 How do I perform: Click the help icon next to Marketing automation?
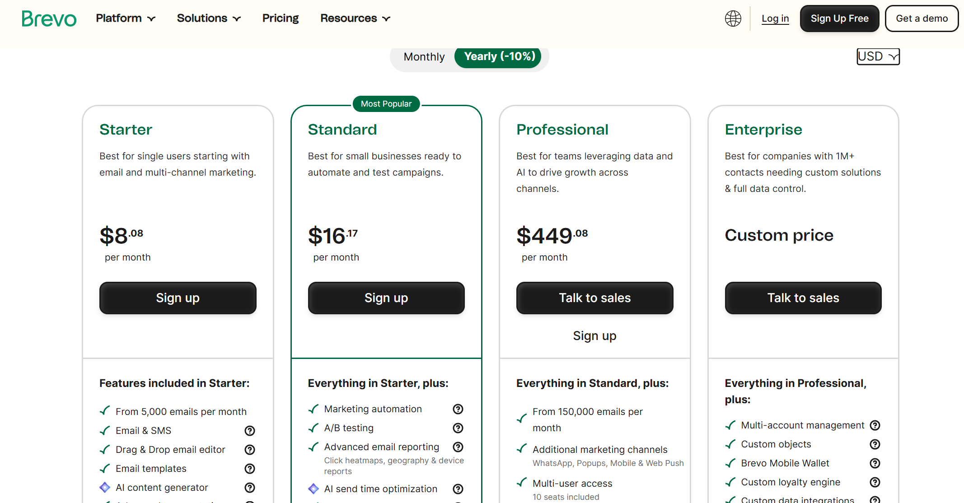(458, 409)
